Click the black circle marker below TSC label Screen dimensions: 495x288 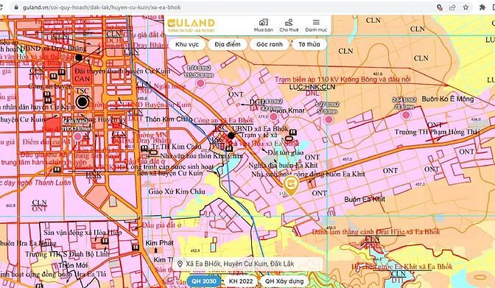pos(82,102)
